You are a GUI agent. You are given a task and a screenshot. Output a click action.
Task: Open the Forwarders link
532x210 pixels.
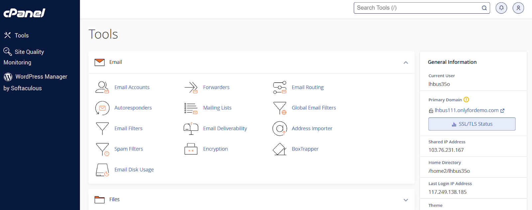pos(216,87)
